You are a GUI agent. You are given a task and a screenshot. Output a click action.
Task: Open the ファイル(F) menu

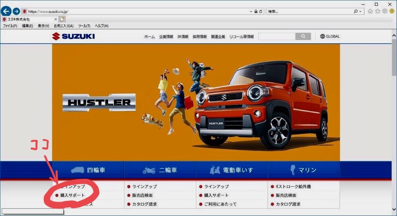pos(10,26)
